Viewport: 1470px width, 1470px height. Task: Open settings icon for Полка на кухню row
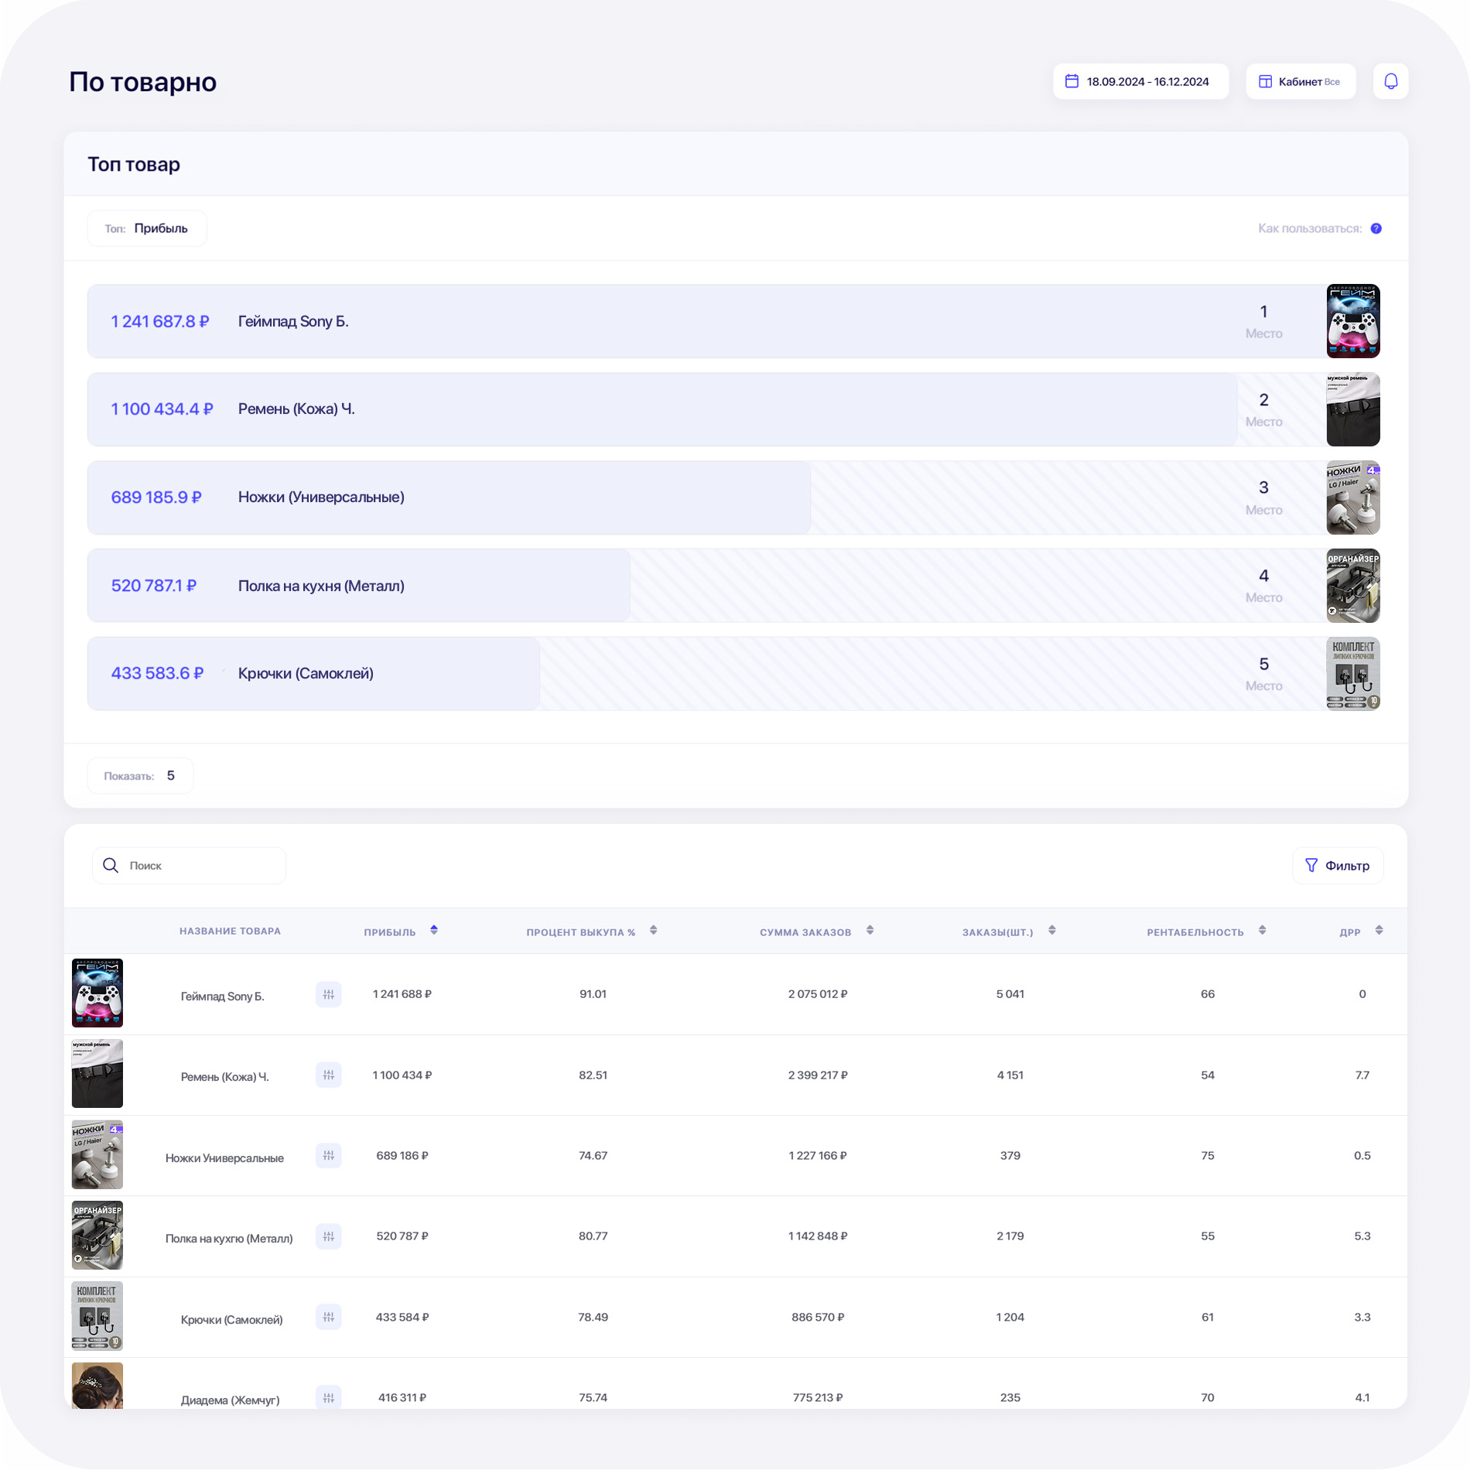click(329, 1236)
